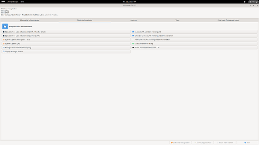
Task: Click the wrench icon beside Aufgaben nach der Installation
Action: coord(5,26)
